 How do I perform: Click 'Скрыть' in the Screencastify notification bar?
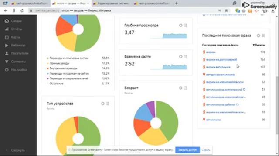206,150
